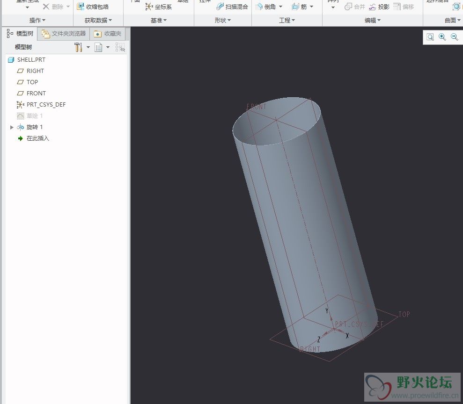This screenshot has height=404, width=463.
Task: Click the zoom out magnifier icon
Action: (x=455, y=37)
